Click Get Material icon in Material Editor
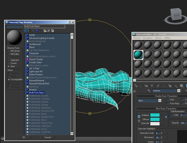The width and height of the screenshot is (187, 143). point(136,86)
